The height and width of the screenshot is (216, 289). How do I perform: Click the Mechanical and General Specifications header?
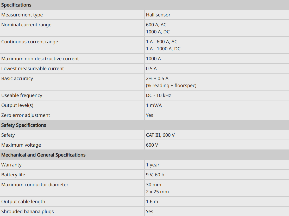(43, 155)
